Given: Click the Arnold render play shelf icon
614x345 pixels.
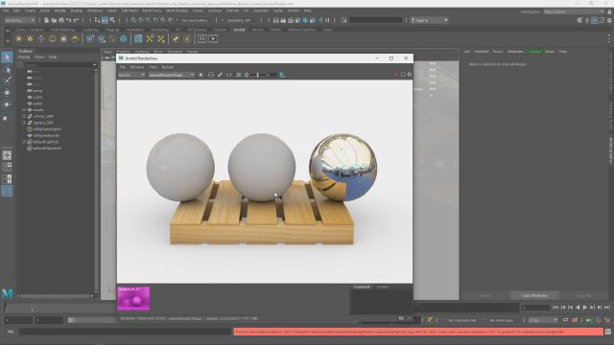Looking at the screenshot, I should tap(213, 38).
